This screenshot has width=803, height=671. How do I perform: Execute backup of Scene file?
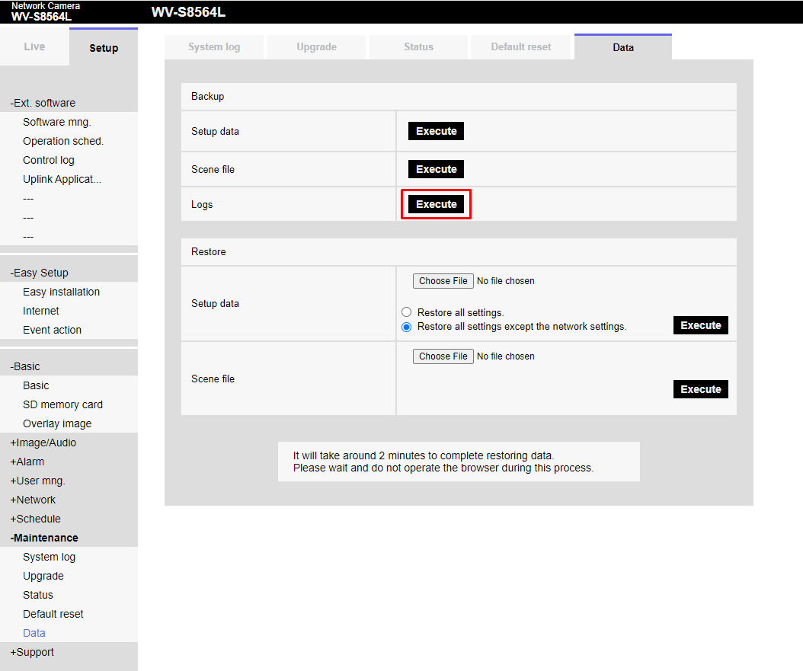click(436, 169)
